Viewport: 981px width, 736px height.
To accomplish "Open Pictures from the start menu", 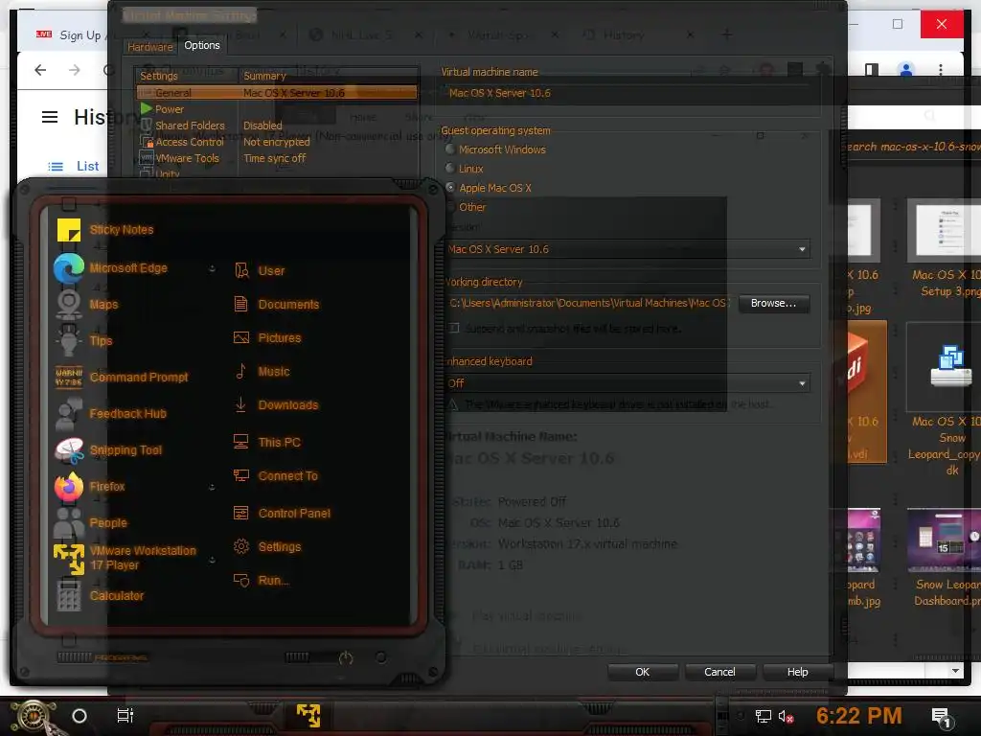I will tap(267, 338).
